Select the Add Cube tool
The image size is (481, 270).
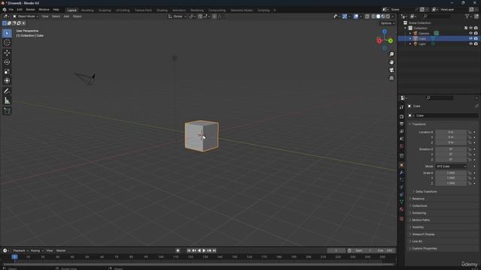pos(7,111)
